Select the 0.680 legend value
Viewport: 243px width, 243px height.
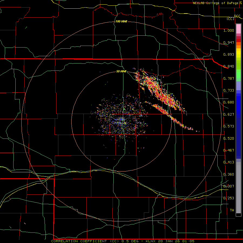coord(229,102)
